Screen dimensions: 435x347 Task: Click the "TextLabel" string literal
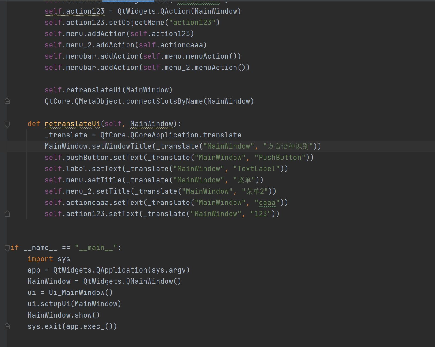point(257,169)
